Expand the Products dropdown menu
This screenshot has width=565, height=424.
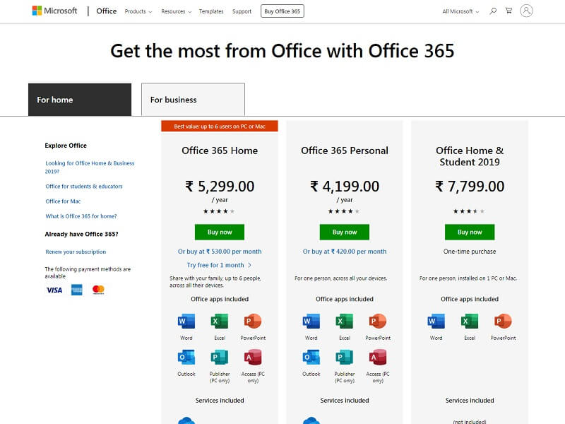point(138,11)
